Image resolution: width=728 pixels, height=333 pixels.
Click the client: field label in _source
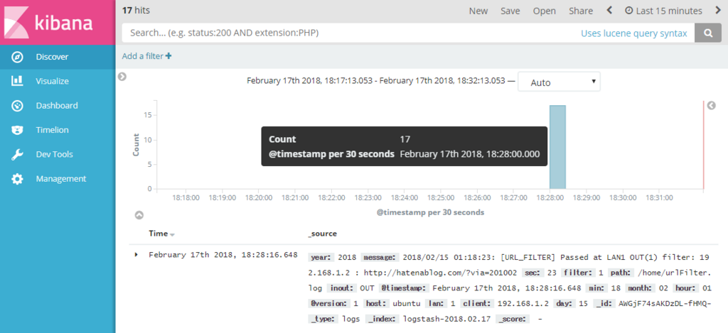pos(477,304)
